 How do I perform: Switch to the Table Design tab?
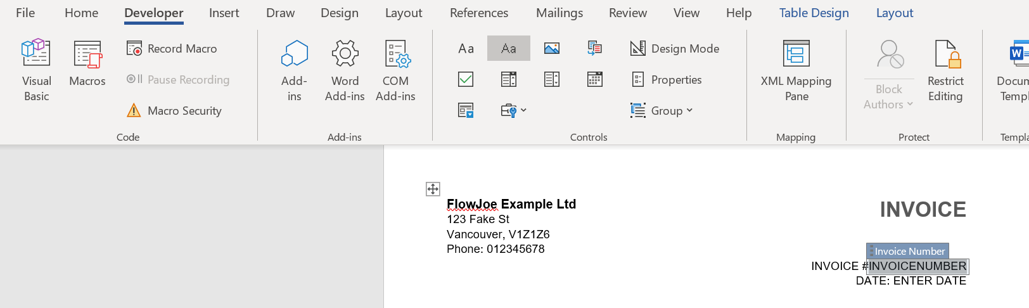tap(814, 13)
